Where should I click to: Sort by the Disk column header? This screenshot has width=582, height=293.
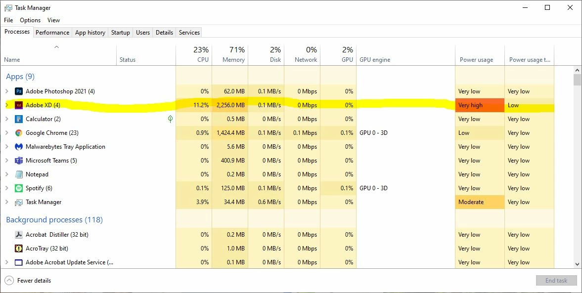click(266, 55)
